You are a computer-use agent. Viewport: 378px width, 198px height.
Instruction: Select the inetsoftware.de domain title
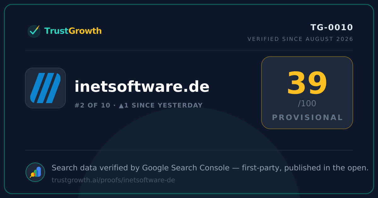(142, 87)
